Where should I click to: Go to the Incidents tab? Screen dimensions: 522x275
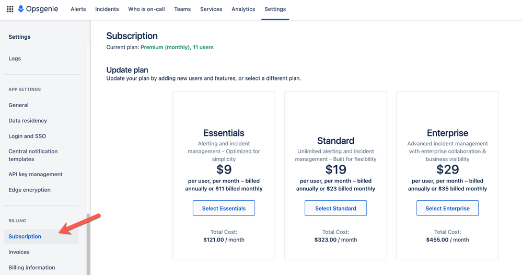pyautogui.click(x=107, y=9)
